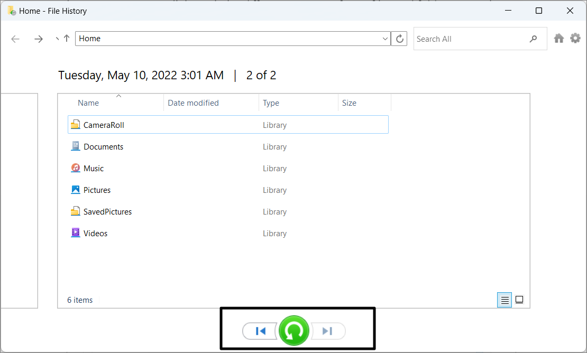Click Library type in Videos row
Image resolution: width=587 pixels, height=353 pixels.
275,234
